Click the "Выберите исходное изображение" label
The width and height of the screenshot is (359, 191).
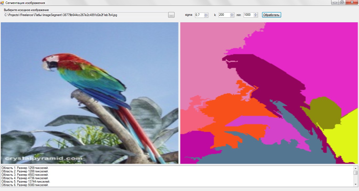click(x=26, y=10)
